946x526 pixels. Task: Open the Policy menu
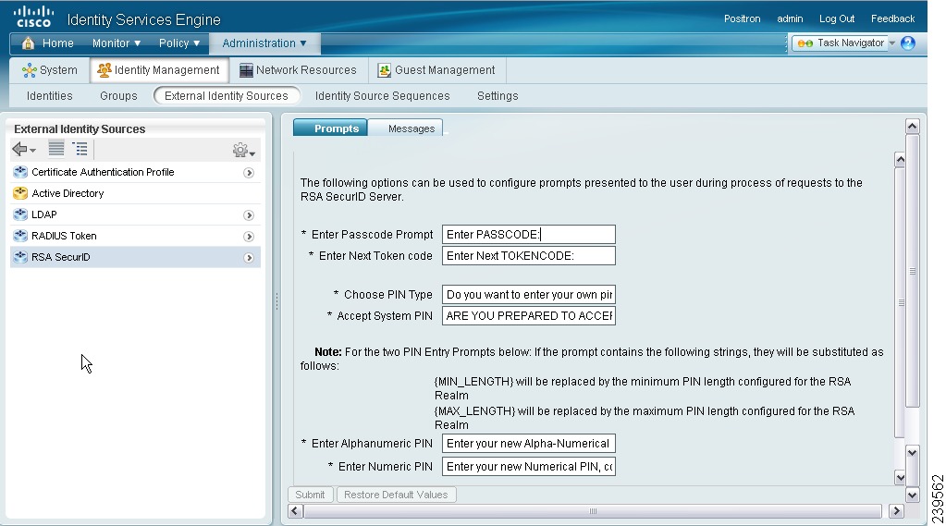(x=178, y=43)
